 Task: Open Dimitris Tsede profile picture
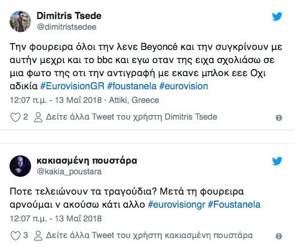pos(20,21)
